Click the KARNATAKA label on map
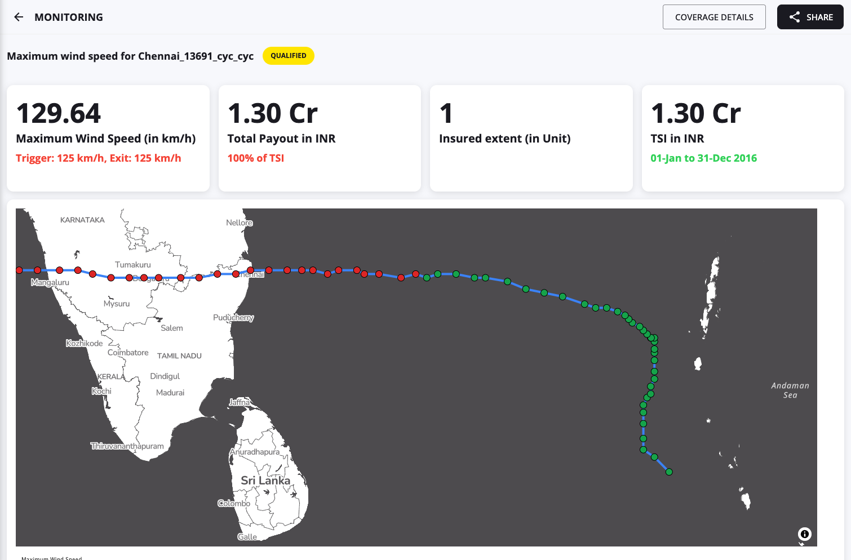This screenshot has width=851, height=560. [82, 220]
